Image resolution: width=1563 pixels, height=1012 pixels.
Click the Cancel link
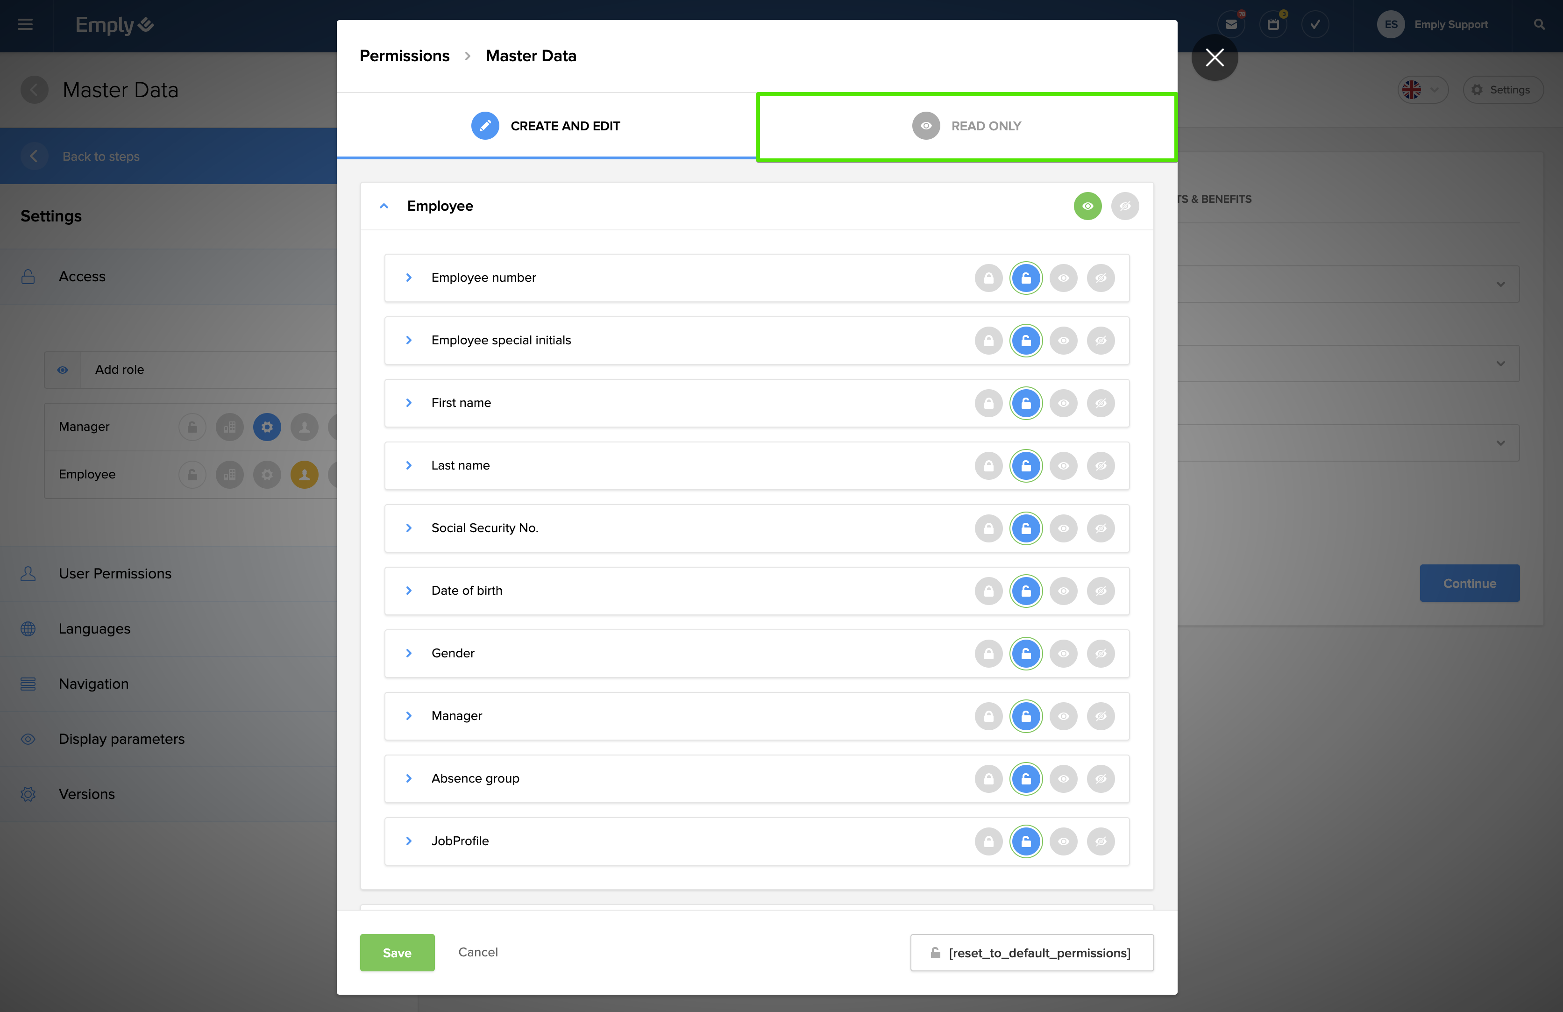(477, 952)
